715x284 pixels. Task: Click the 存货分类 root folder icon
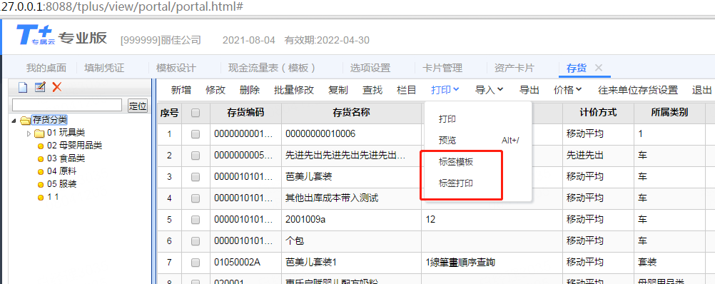[x=26, y=121]
